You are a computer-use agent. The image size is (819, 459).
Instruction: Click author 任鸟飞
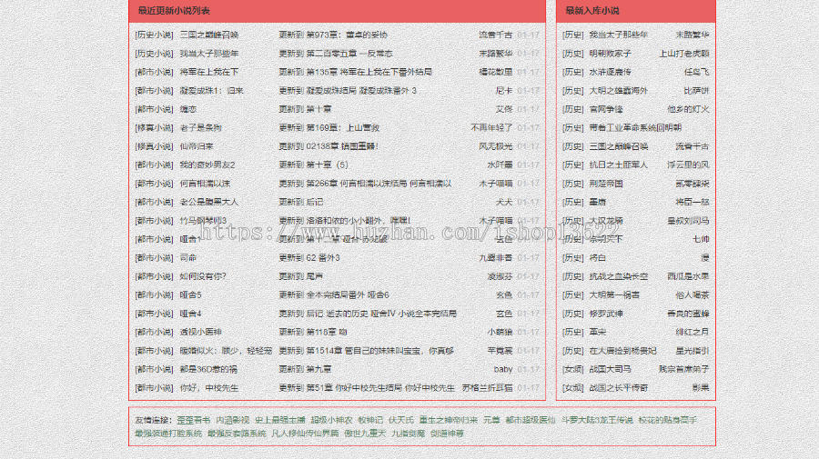click(x=696, y=72)
